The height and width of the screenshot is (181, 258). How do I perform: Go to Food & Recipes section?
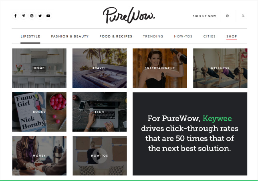[x=116, y=36]
